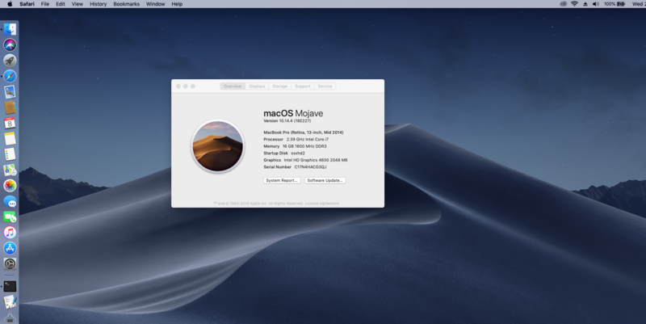The width and height of the screenshot is (646, 324).
Task: Open the License Agreement link
Action: (x=321, y=204)
